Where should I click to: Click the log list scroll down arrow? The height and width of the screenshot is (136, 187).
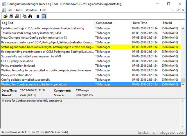[183, 85]
